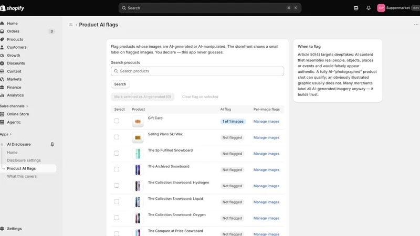Focus the top Shopify search bar
This screenshot has height=236, width=420.
(x=209, y=8)
